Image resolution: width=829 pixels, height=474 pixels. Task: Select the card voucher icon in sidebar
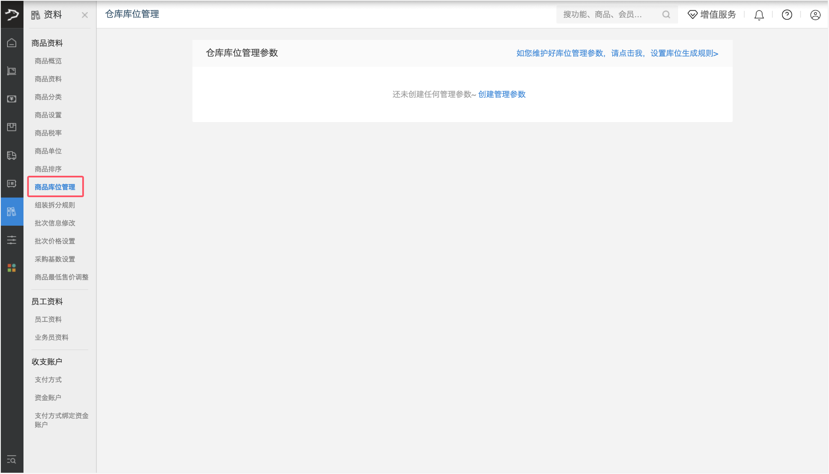12,183
